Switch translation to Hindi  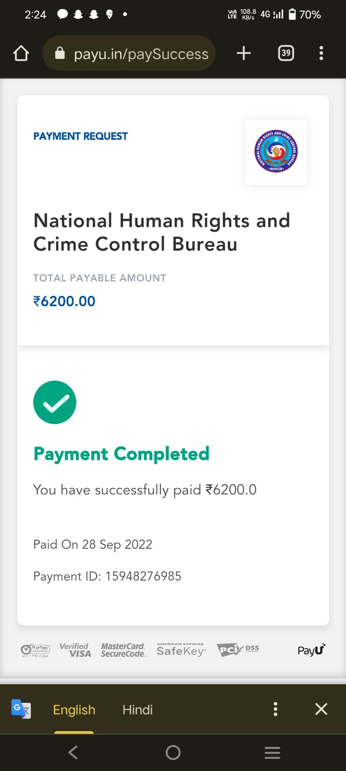pos(137,710)
